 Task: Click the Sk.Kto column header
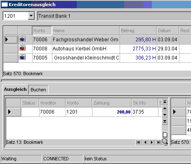(144, 103)
